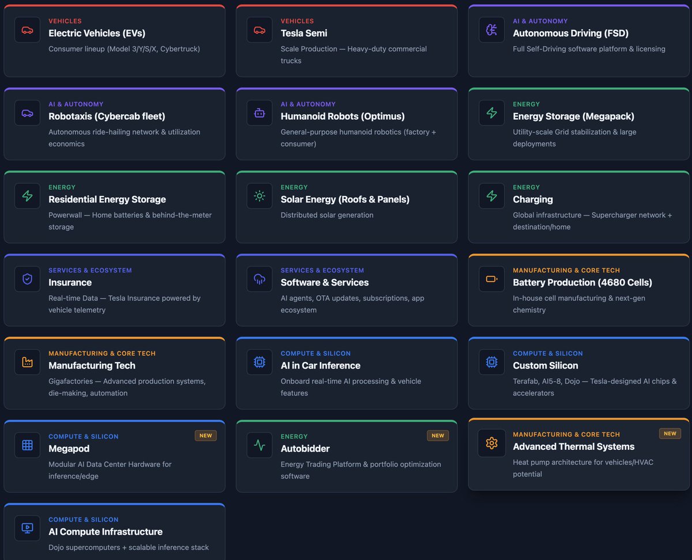The width and height of the screenshot is (692, 560).
Task: Click the lightning icon on Charging card
Action: click(x=492, y=196)
